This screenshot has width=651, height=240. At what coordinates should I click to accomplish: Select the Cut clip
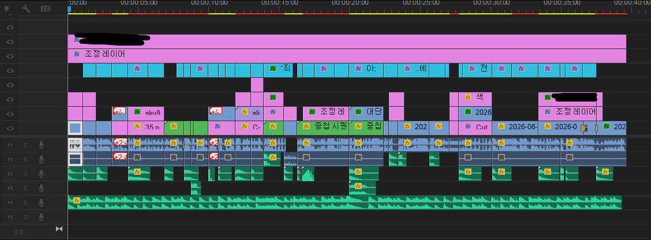(x=476, y=128)
